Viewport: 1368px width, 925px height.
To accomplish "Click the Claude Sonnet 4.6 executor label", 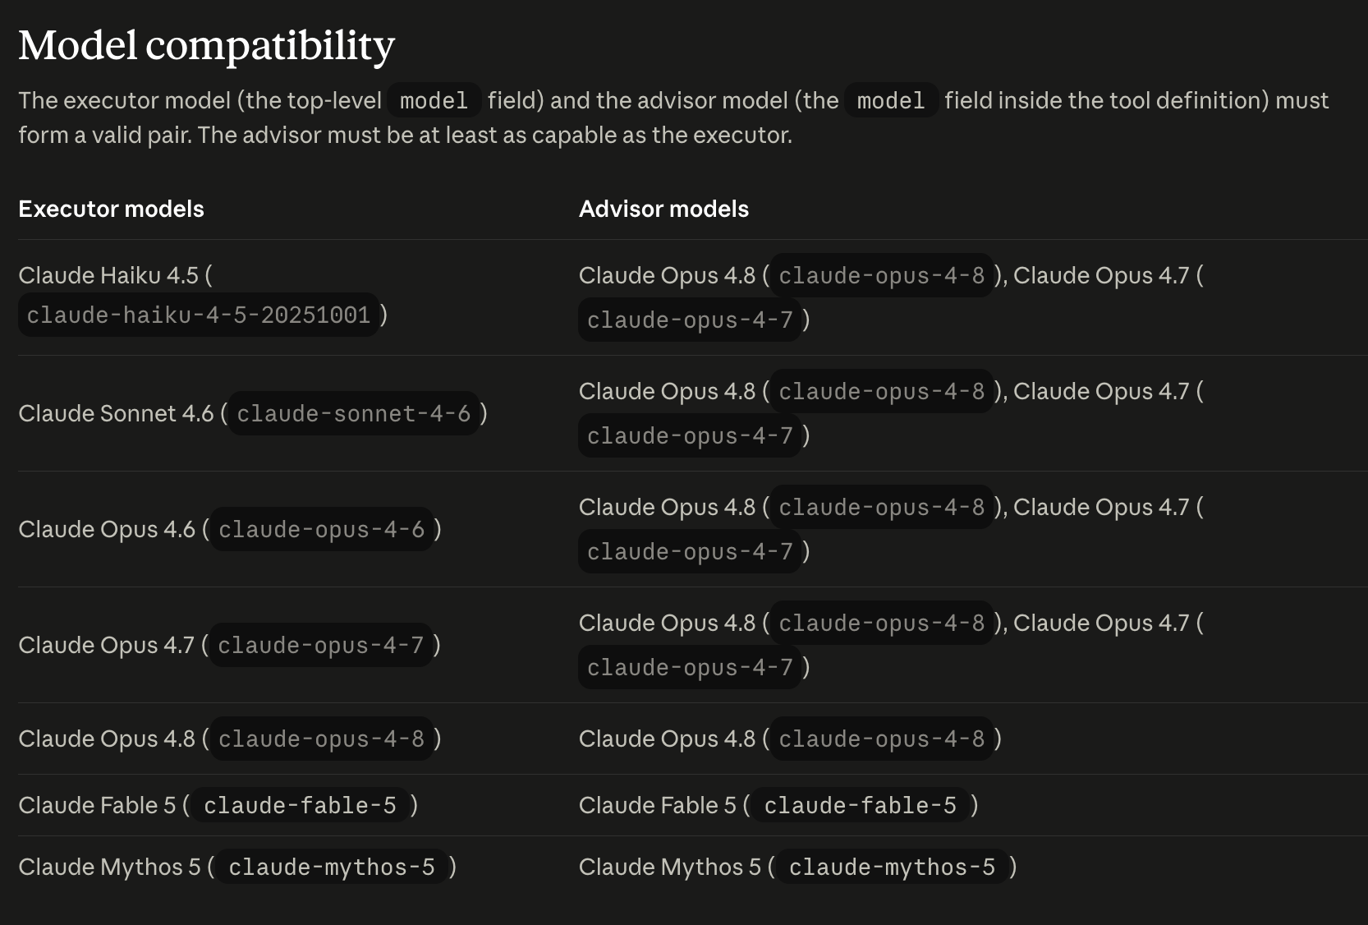I will (x=116, y=413).
